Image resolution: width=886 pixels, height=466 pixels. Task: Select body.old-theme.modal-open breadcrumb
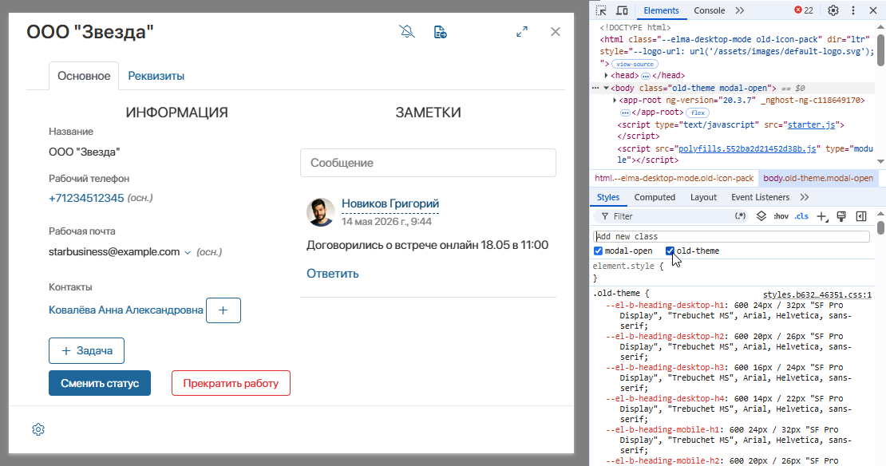point(817,178)
